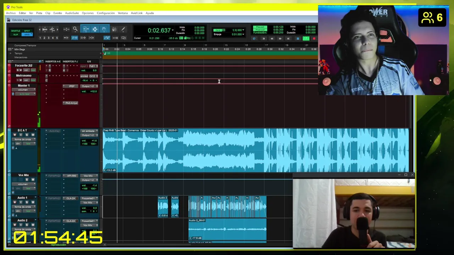Viewport: 454px width, 255px height.
Task: Open the Ventana menu
Action: pyautogui.click(x=123, y=13)
